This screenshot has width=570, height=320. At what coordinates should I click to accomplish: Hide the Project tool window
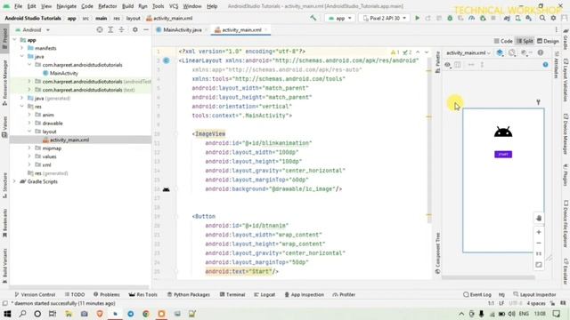pyautogui.click(x=146, y=29)
